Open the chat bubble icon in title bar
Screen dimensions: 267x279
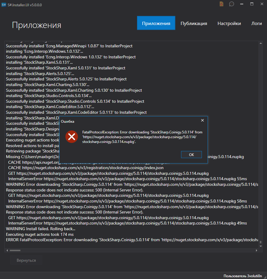232,4
